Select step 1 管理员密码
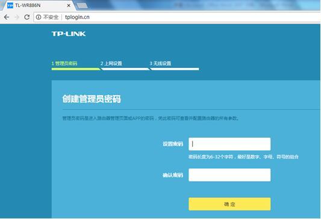This screenshot has width=321, height=219. tap(64, 63)
